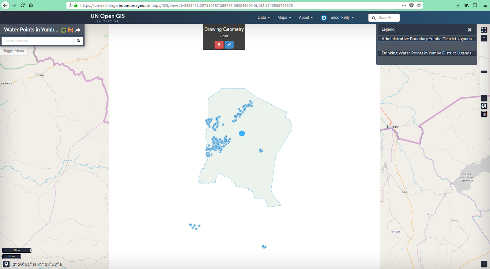Screen dimensions: 490x269
Task: Zoom in with the plus button
Action: pos(484,38)
